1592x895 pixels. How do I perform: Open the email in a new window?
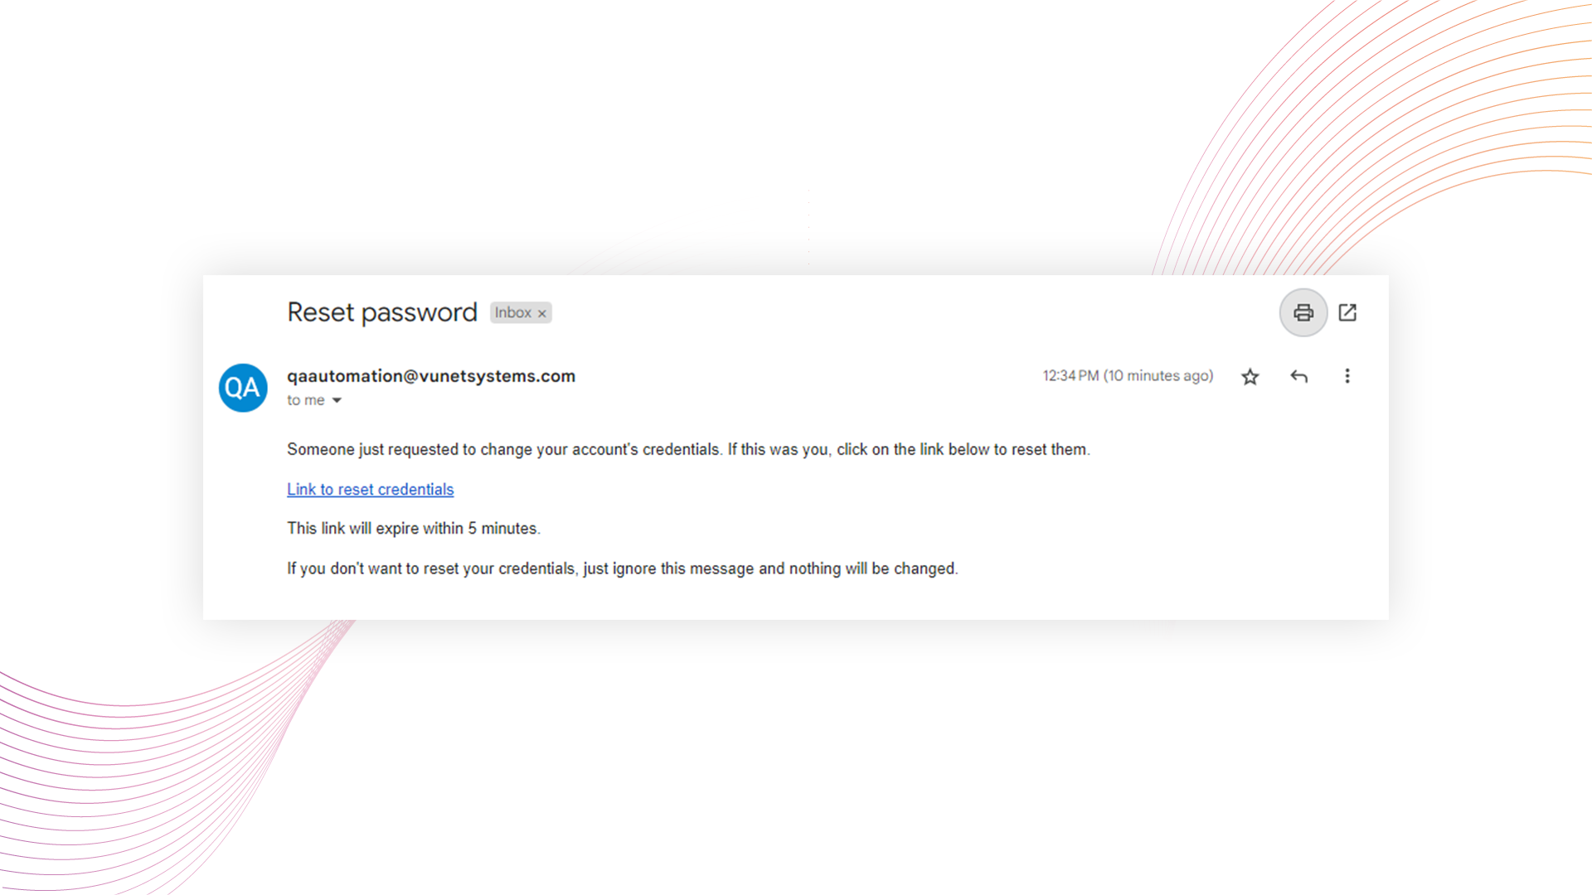(x=1347, y=312)
